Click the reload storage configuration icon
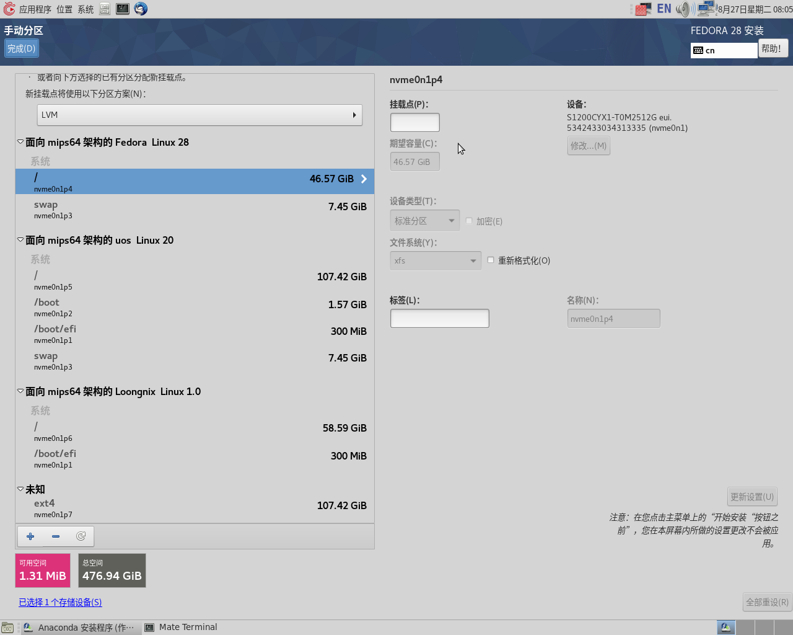 (x=81, y=536)
